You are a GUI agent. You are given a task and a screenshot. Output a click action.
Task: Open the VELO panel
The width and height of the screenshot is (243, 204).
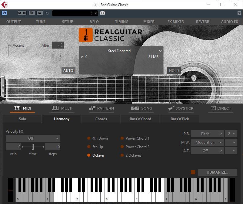pos(94,22)
